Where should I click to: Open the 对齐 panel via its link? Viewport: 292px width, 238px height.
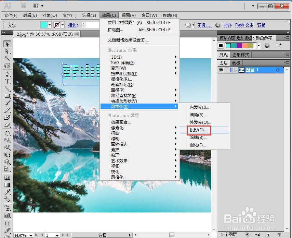[227, 25]
